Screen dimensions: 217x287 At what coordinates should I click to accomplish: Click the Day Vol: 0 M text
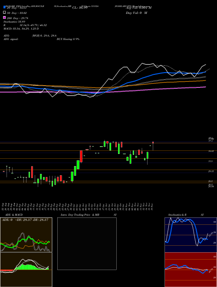[136, 13]
